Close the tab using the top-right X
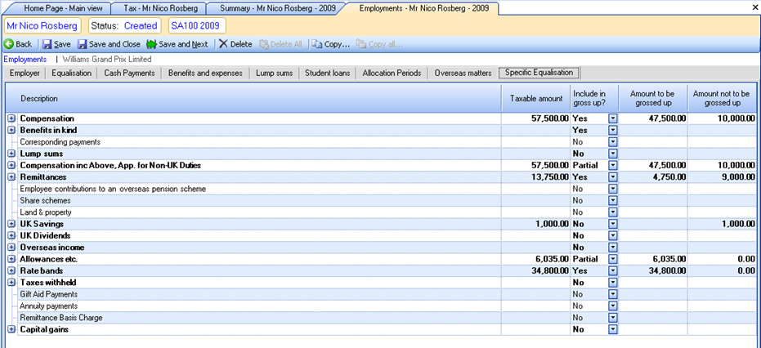Image resolution: width=761 pixels, height=348 pixels. point(754,9)
